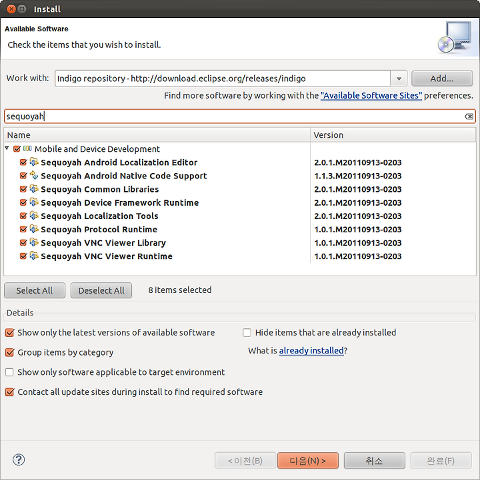Click the Sequoyah Common Libraries feature icon
Image resolution: width=480 pixels, height=480 pixels.
[x=34, y=189]
